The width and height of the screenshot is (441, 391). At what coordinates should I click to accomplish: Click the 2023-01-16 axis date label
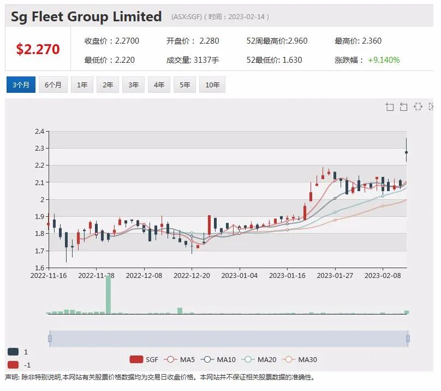287,276
